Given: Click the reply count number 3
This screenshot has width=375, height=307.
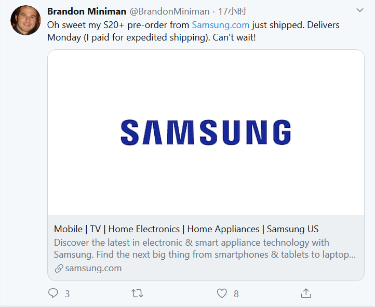Looking at the screenshot, I should (67, 294).
